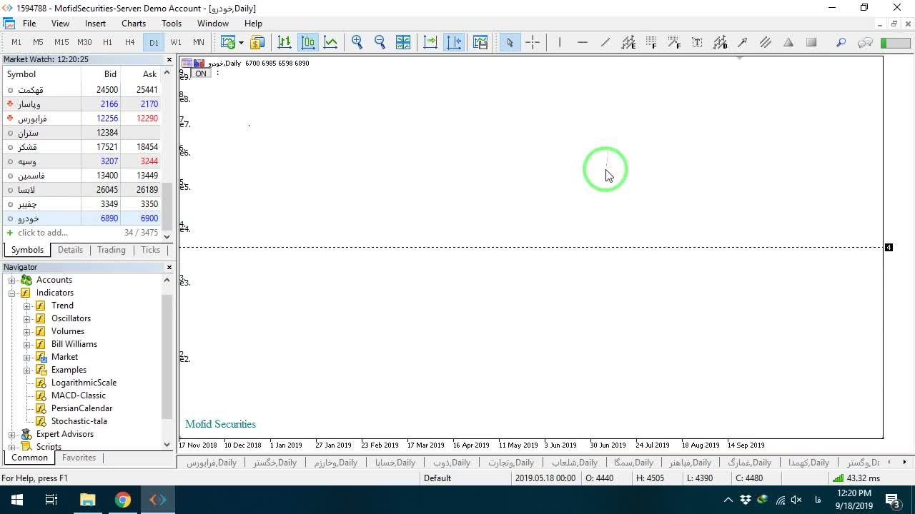Select the خودرو symbol row
Image resolution: width=915 pixels, height=514 pixels.
[82, 218]
